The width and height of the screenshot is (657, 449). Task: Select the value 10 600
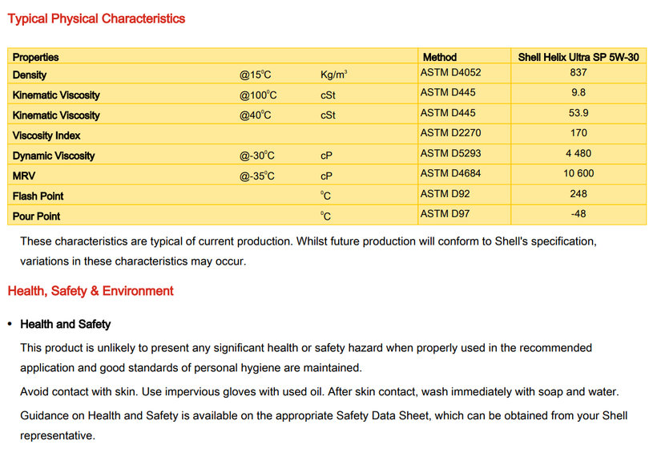pyautogui.click(x=578, y=173)
